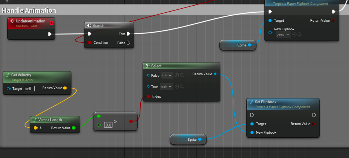
Task: Click the Get Velocity Target input pin
Action: (x=9, y=89)
